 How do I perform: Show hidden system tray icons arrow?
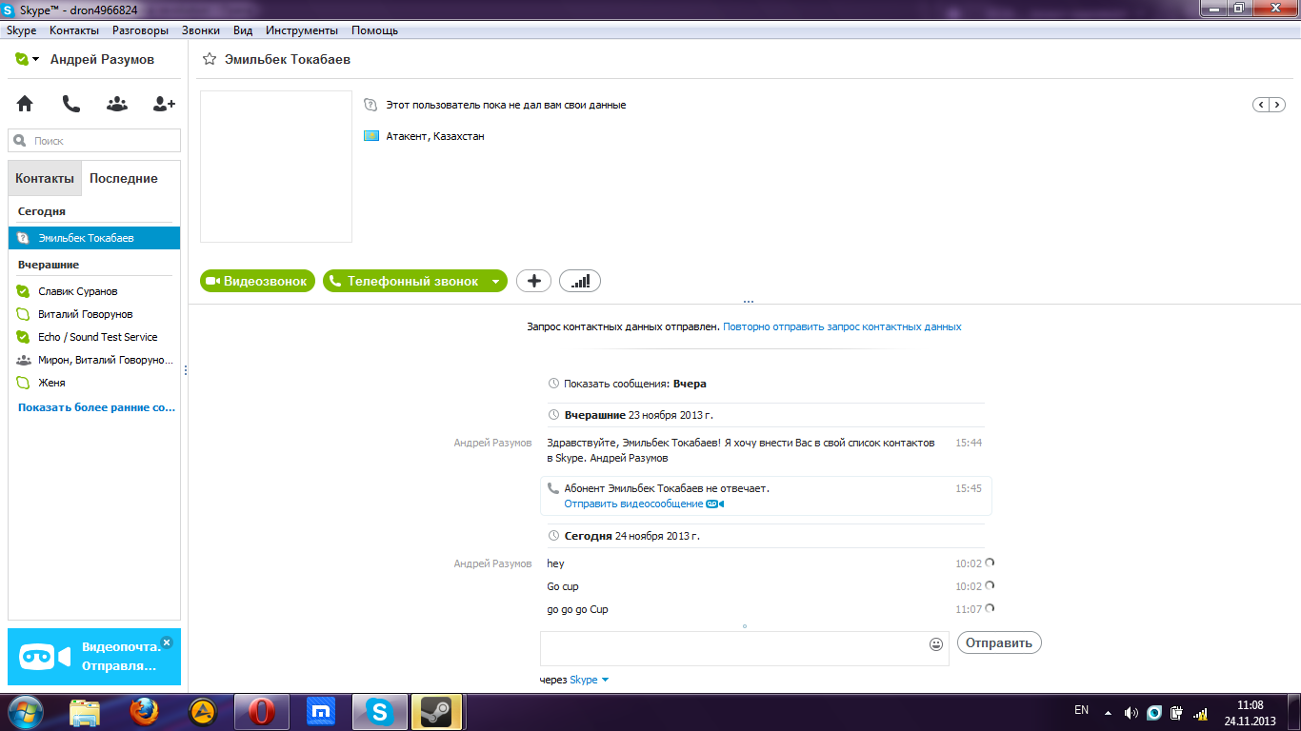[x=1107, y=712]
